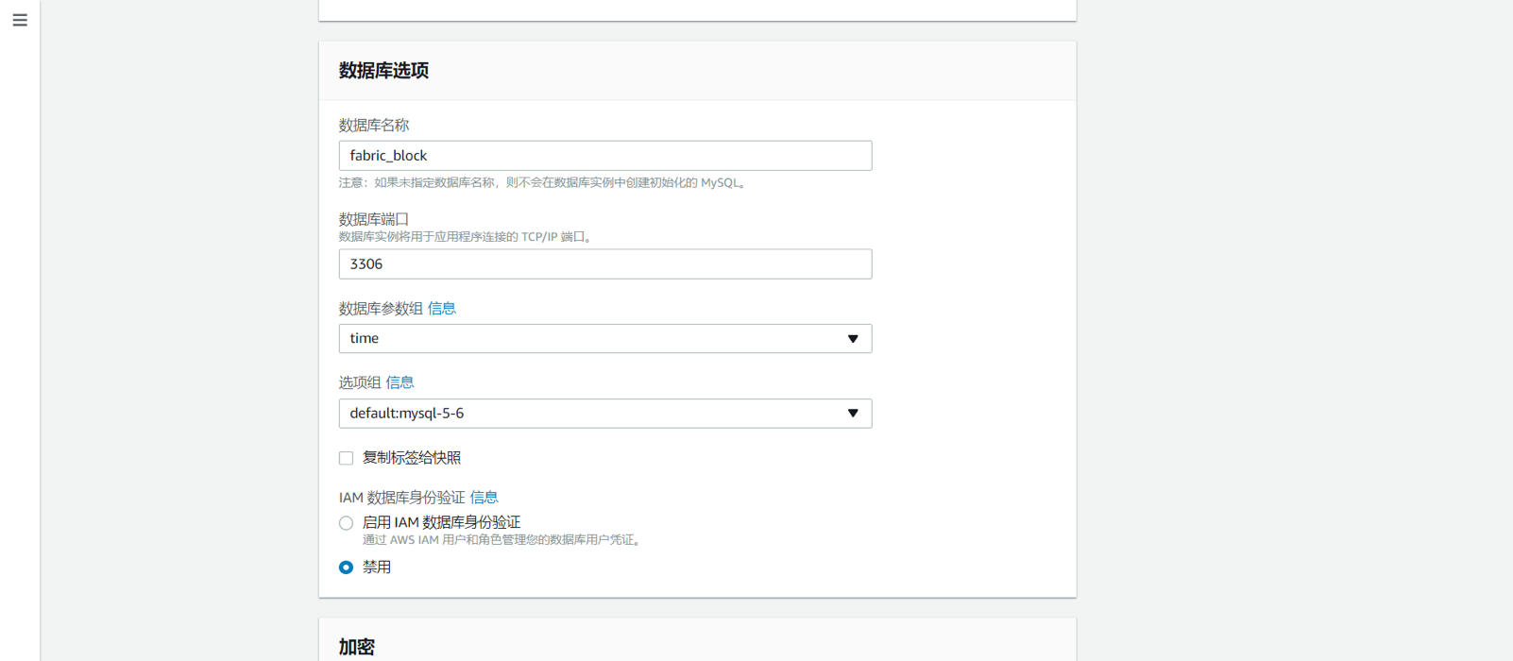The image size is (1513, 661).
Task: Click the 复制标签给快照 checkbox label text
Action: pyautogui.click(x=412, y=458)
